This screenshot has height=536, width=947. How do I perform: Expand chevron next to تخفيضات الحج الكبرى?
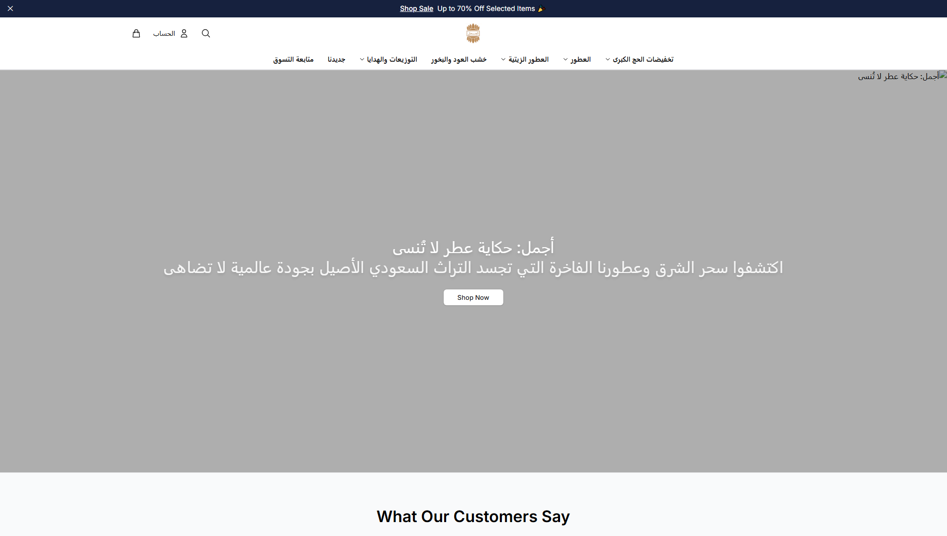(x=608, y=60)
